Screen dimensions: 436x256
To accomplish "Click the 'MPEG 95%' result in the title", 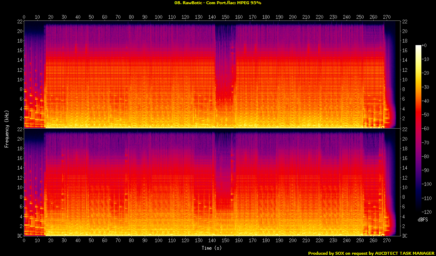I will pos(250,3).
